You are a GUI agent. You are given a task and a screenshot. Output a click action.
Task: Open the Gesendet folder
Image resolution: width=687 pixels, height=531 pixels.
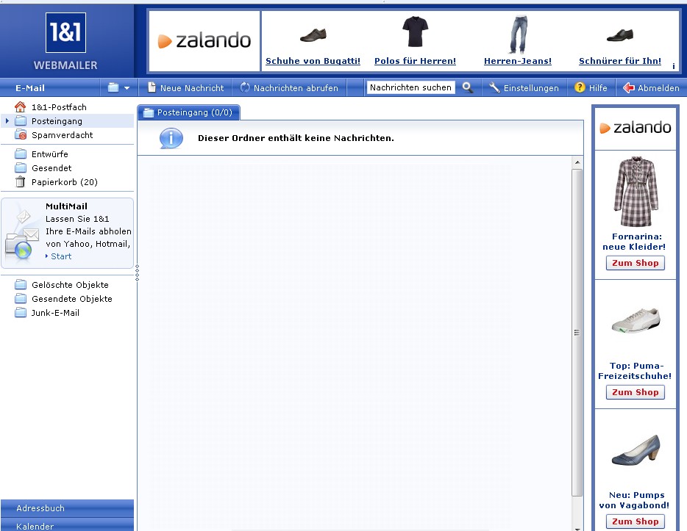(51, 168)
